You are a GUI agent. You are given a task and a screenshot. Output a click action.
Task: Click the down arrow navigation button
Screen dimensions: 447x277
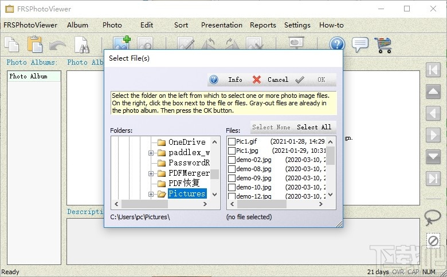coord(433,157)
